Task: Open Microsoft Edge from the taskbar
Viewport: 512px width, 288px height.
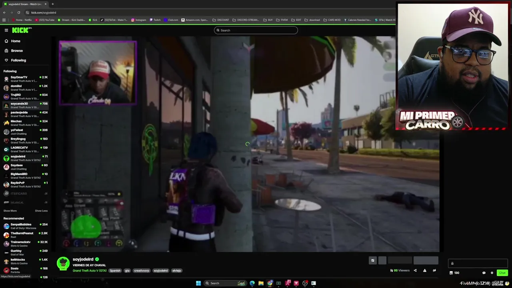Action: click(252, 283)
